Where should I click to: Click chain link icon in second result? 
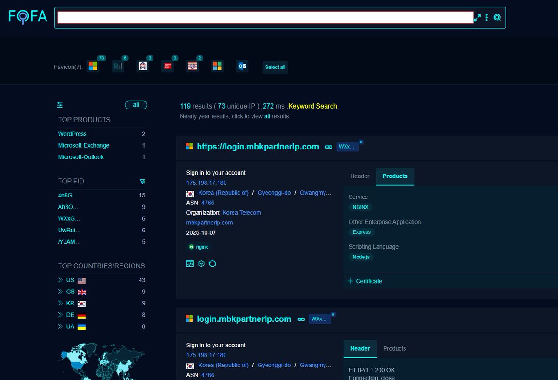tap(301, 319)
